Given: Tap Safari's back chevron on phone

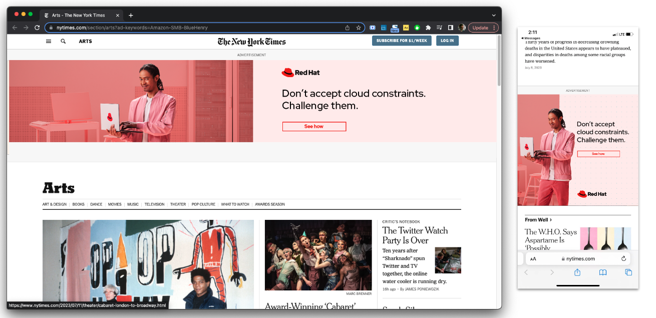Looking at the screenshot, I should [526, 272].
